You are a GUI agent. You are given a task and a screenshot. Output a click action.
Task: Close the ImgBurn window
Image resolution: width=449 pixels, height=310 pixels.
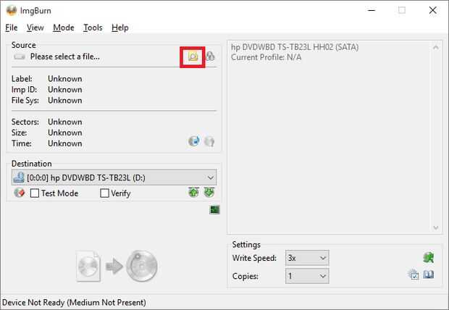[432, 10]
